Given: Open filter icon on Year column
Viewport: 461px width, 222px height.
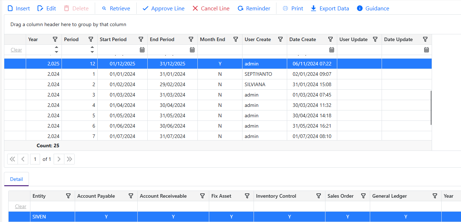Looking at the screenshot, I should (55, 39).
